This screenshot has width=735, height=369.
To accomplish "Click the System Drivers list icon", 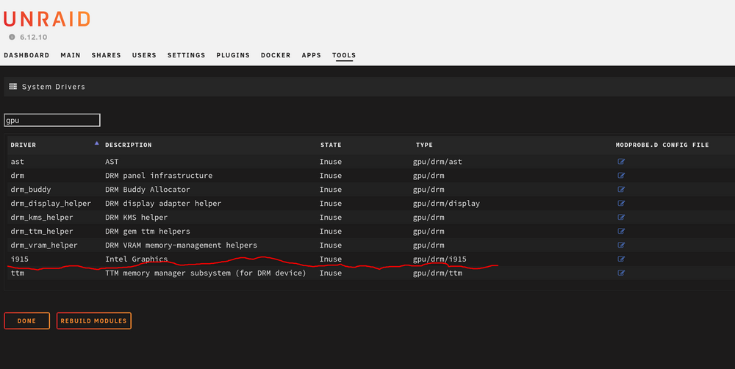I will (13, 87).
